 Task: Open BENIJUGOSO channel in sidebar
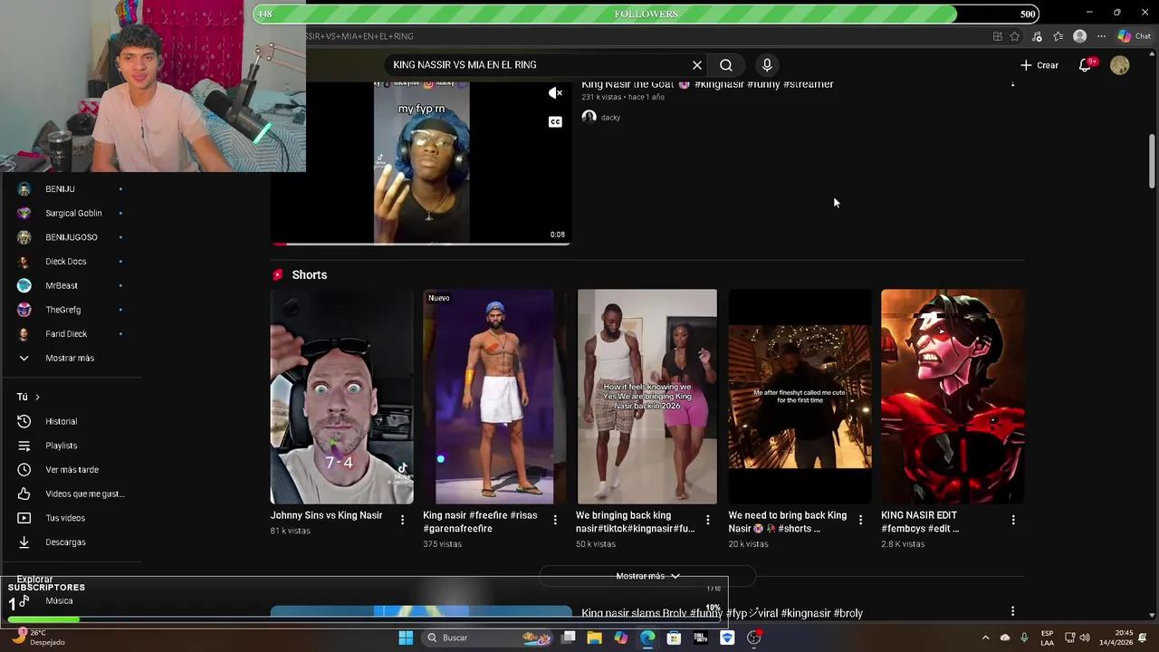(x=70, y=237)
